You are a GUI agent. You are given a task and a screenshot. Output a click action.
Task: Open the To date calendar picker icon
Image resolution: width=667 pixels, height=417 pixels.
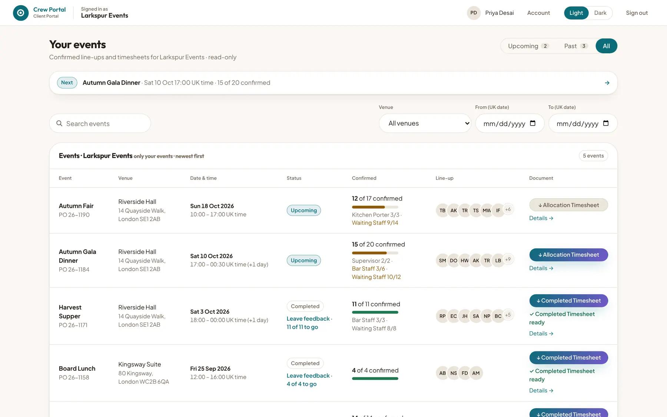coord(606,123)
